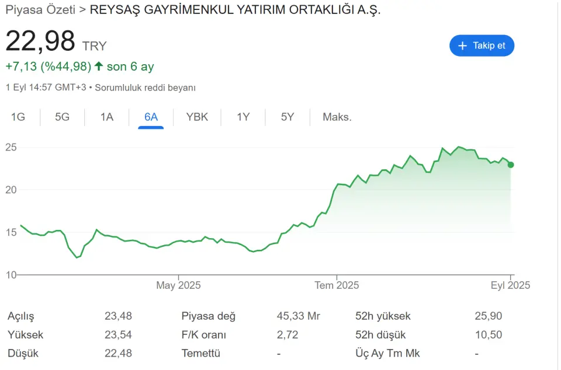The width and height of the screenshot is (561, 370).
Task: Click the market cap value 45,33 Mr
Action: click(299, 316)
